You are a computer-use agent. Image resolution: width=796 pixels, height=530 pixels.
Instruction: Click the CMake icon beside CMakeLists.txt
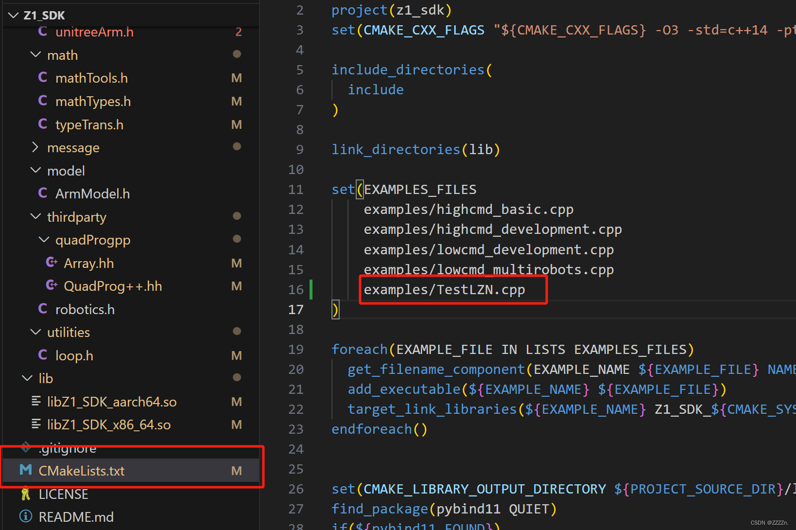(x=25, y=470)
